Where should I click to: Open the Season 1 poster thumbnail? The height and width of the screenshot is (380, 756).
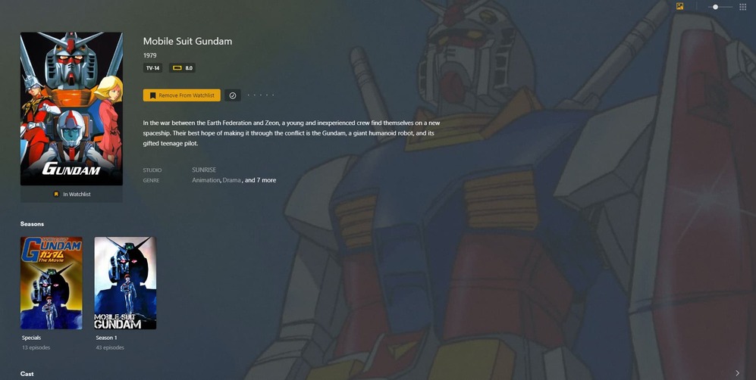pos(125,283)
